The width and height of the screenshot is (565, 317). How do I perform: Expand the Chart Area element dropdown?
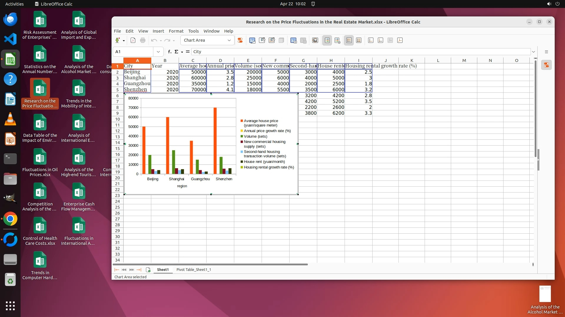tap(229, 41)
